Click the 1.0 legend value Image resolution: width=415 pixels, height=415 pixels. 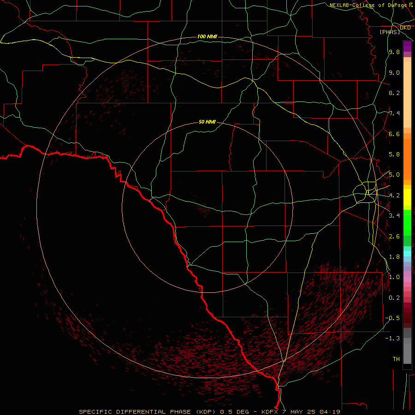pyautogui.click(x=394, y=277)
